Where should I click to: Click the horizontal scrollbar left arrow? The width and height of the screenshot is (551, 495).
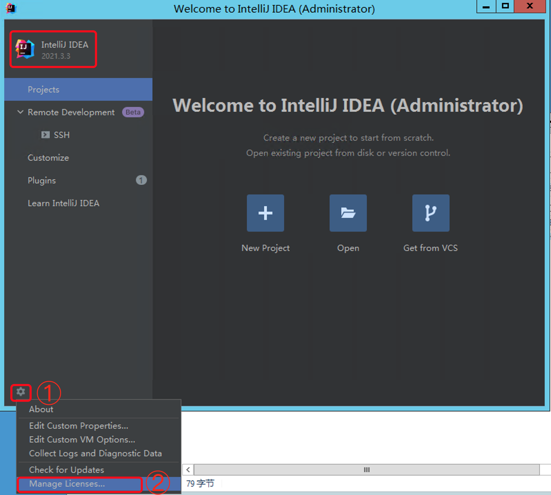(188, 469)
